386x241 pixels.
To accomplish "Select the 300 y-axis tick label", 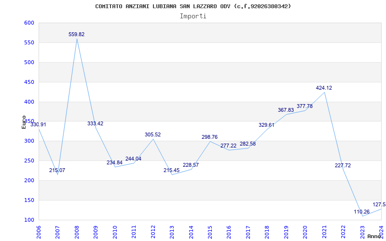I will click(29, 141).
